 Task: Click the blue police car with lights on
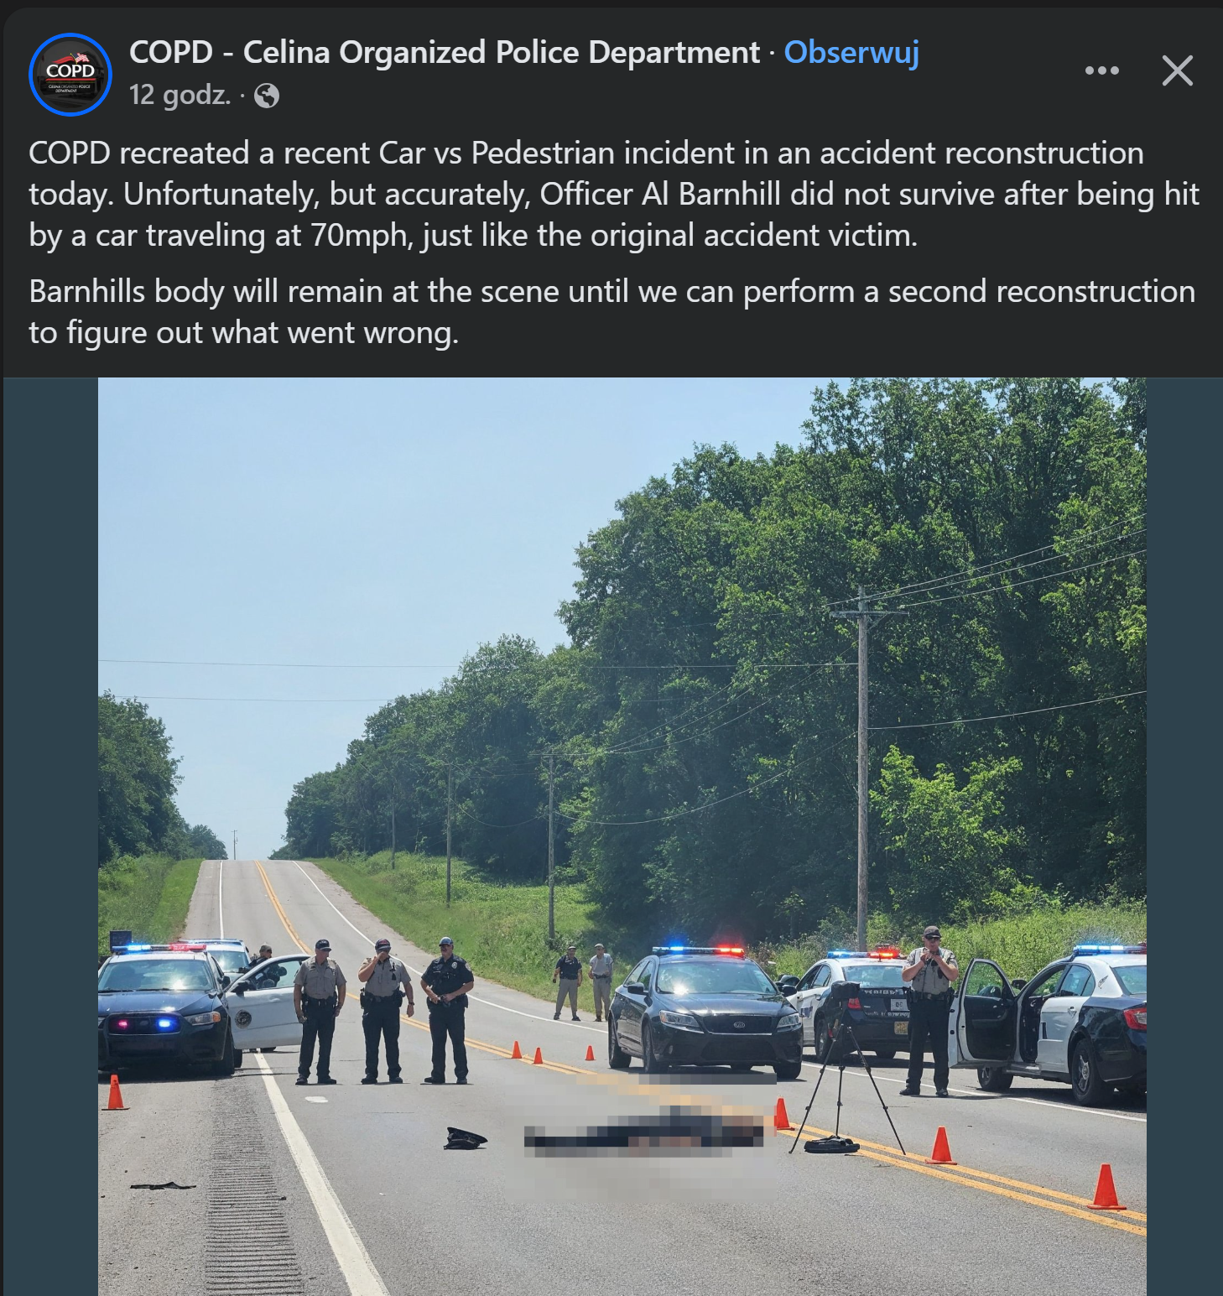coord(164,1011)
